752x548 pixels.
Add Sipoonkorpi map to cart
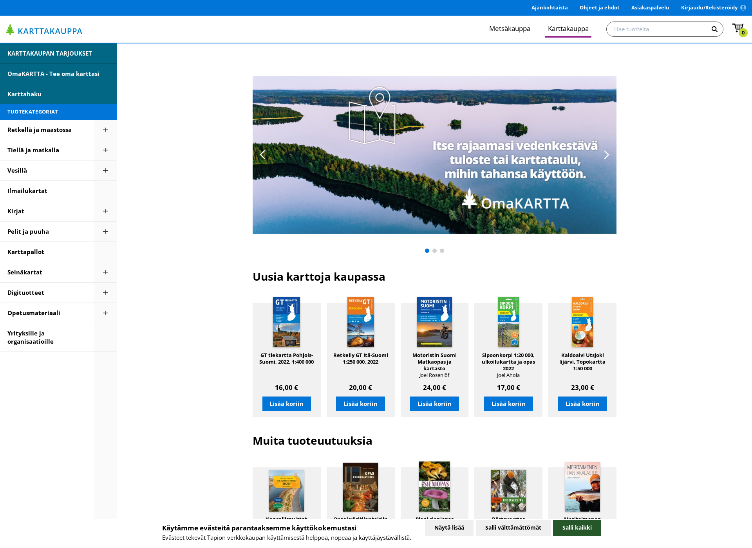(x=508, y=404)
